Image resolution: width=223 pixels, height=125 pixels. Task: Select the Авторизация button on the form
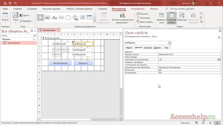(x=60, y=63)
